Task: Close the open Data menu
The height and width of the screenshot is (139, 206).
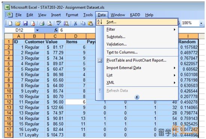Action: click(102, 15)
